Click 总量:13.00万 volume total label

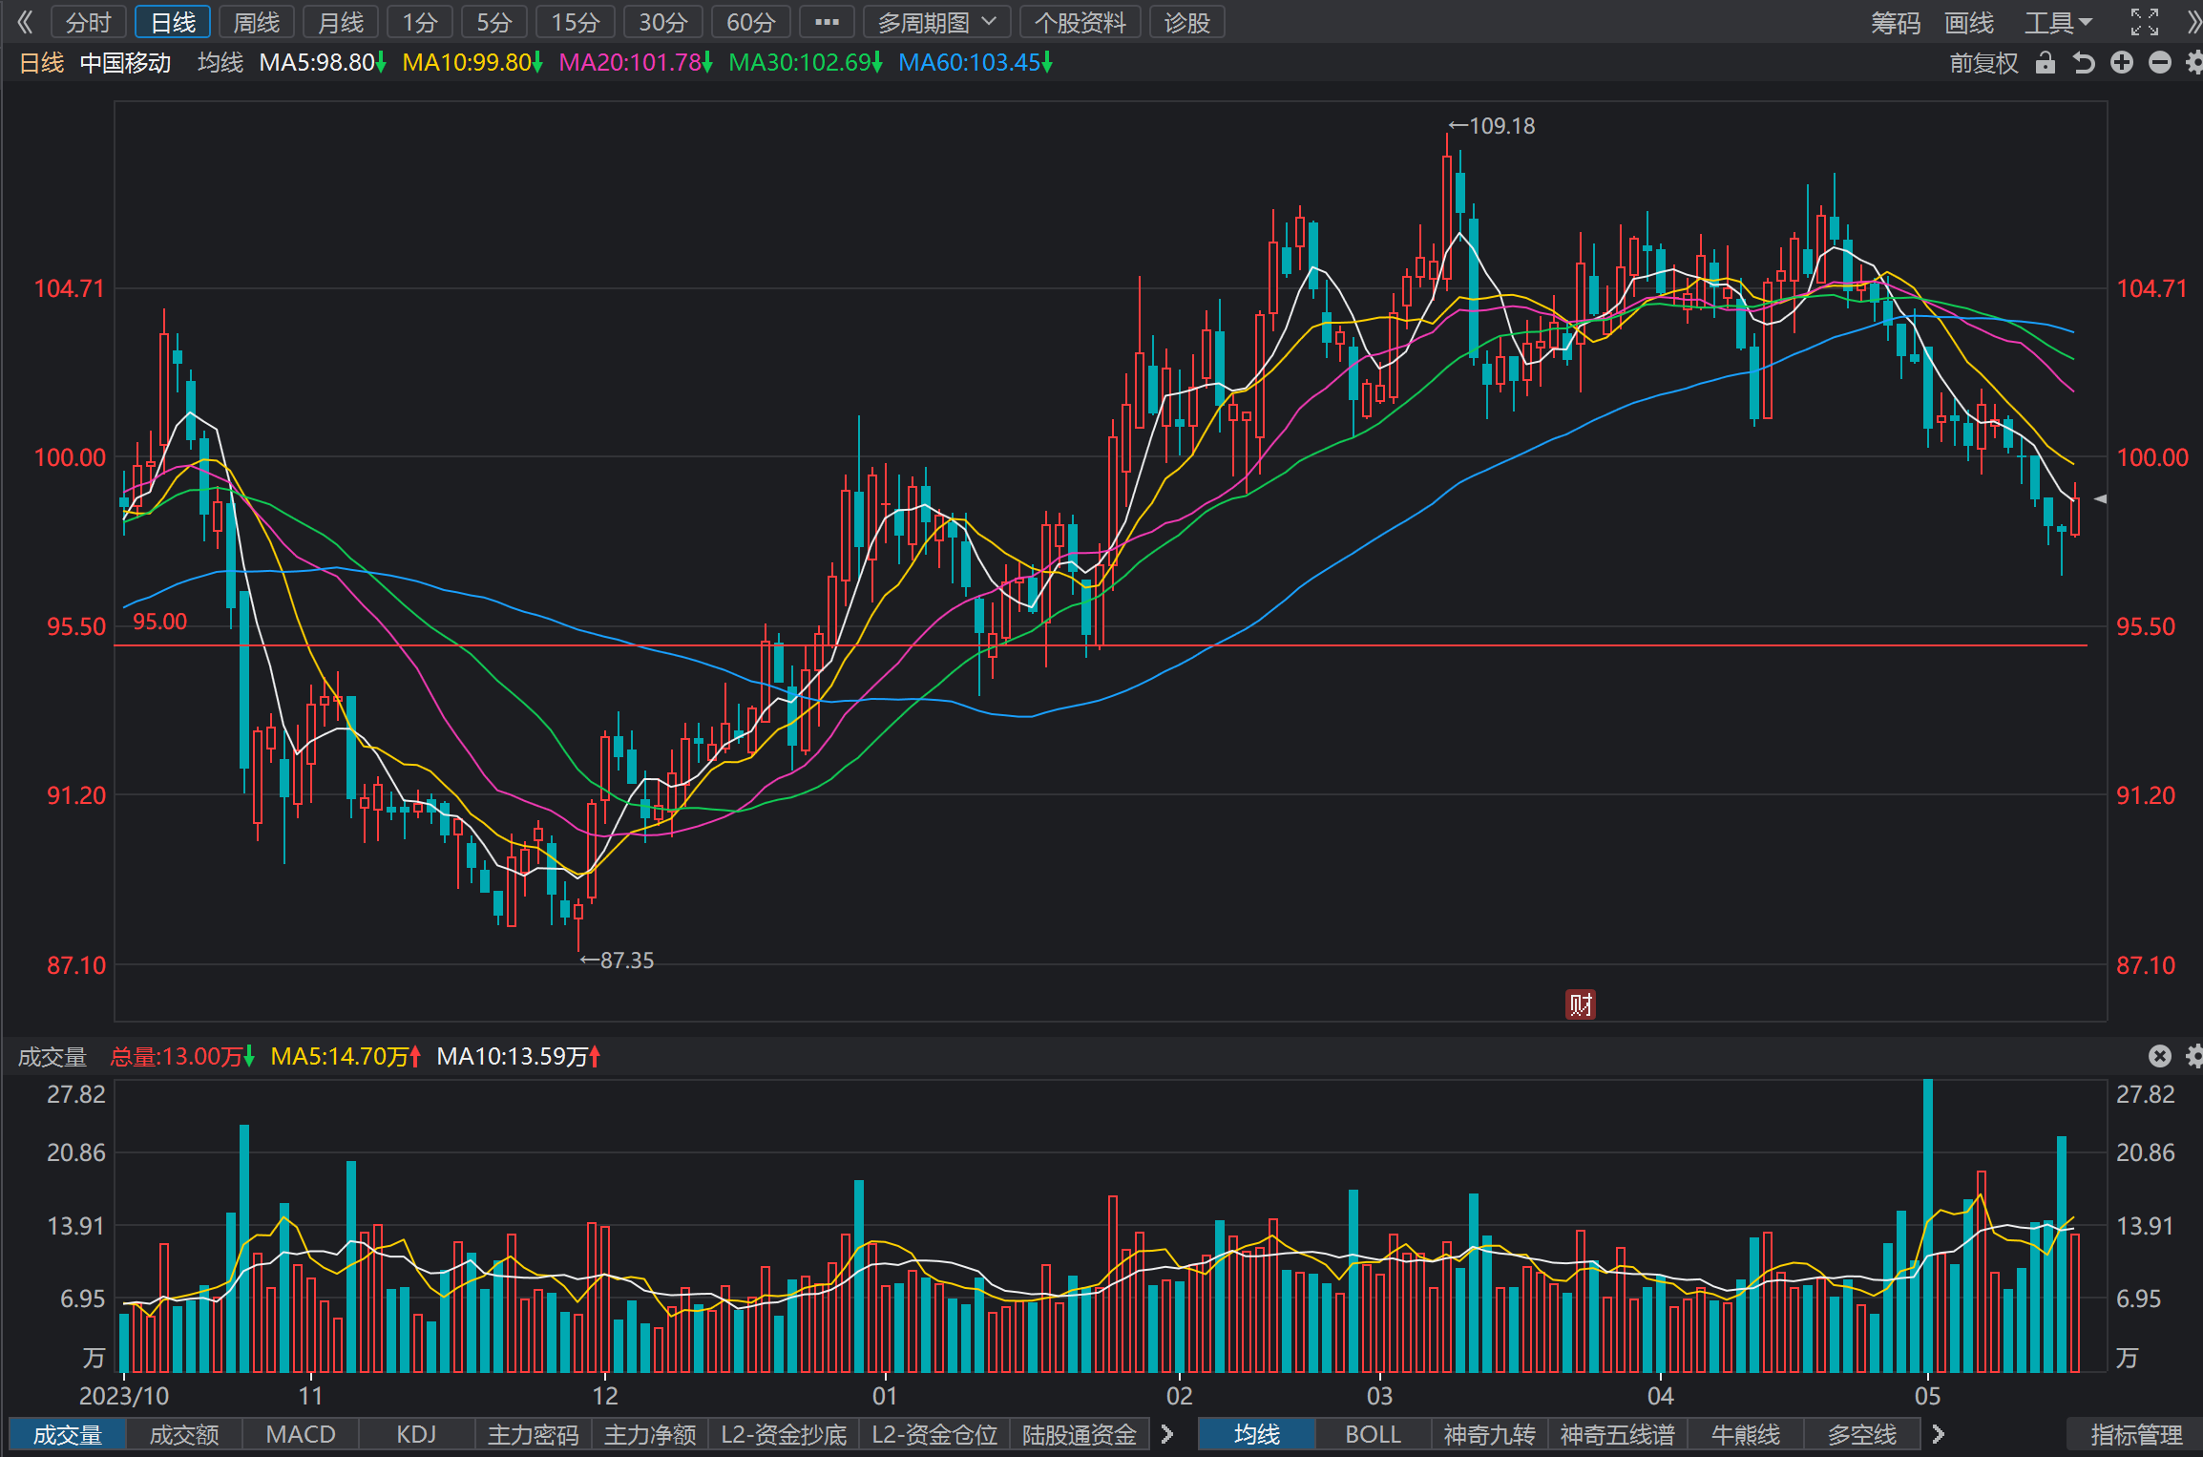[182, 1056]
